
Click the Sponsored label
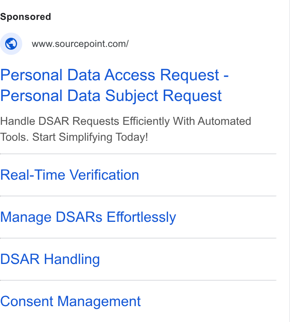click(25, 17)
